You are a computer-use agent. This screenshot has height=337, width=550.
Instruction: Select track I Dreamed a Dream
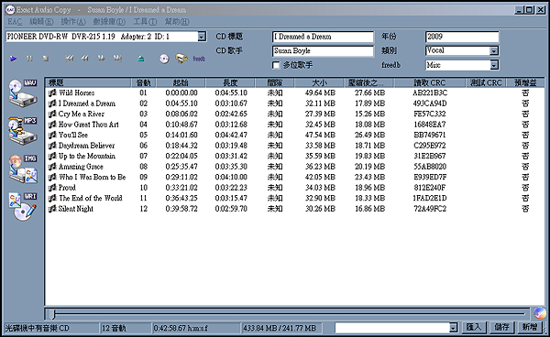tap(86, 103)
